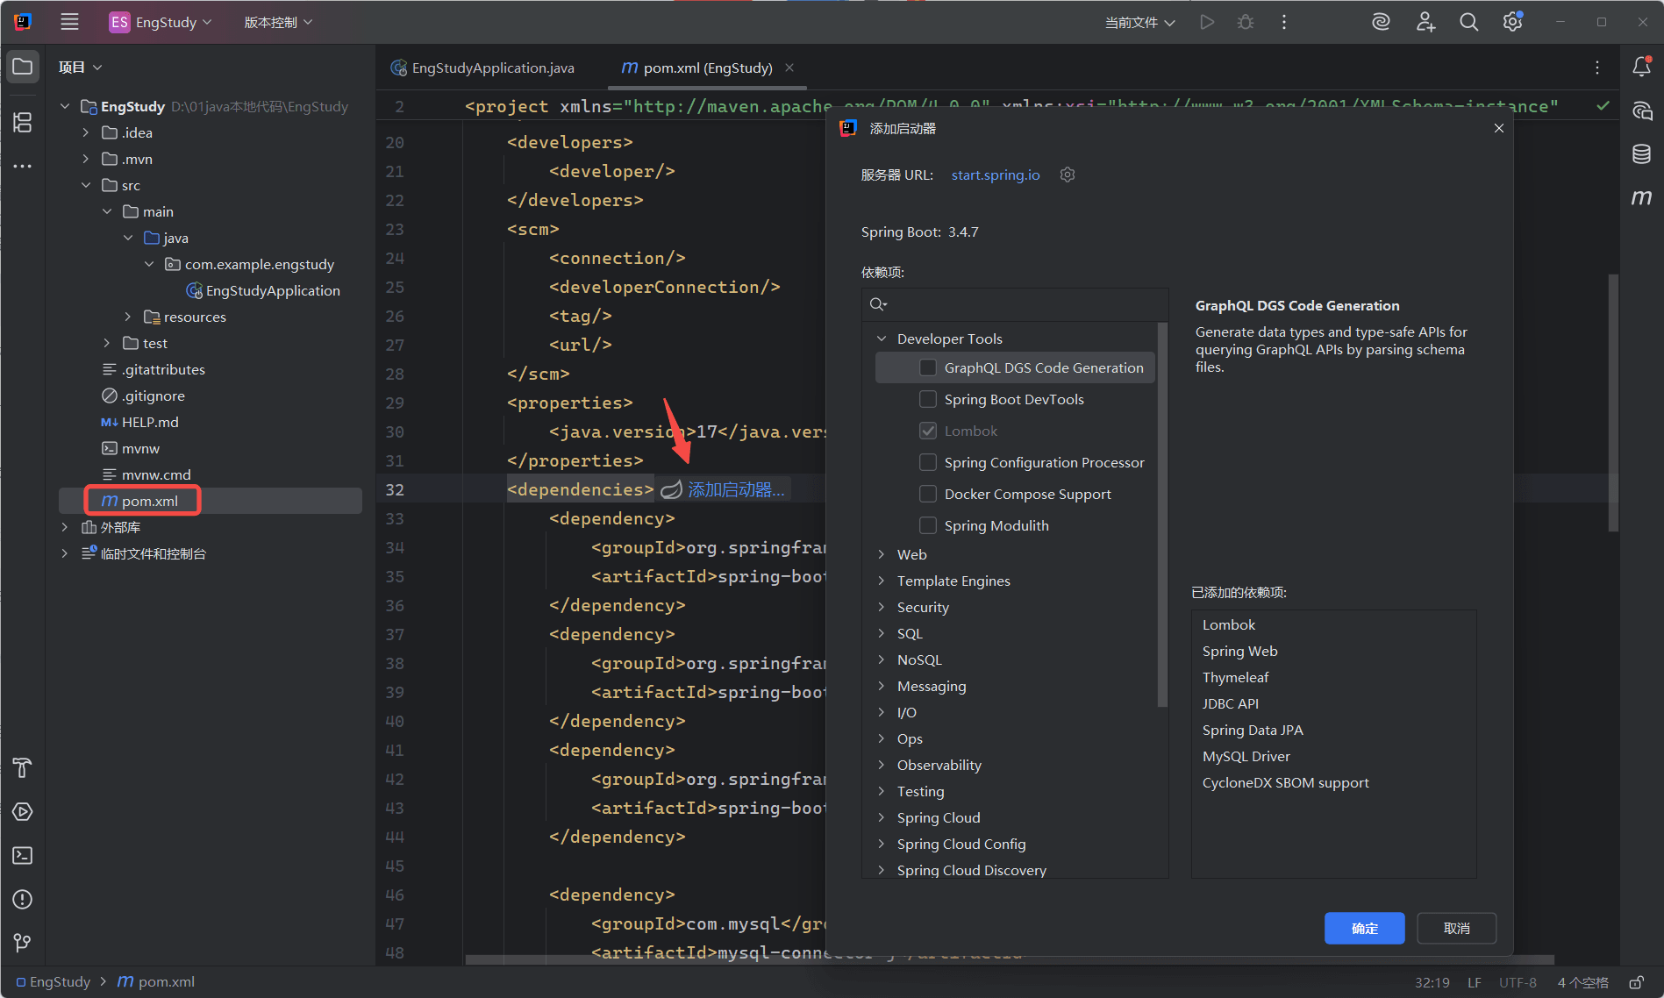Check Spring Boot DevTools dependency
Screen dimensions: 1664x998
(x=928, y=399)
